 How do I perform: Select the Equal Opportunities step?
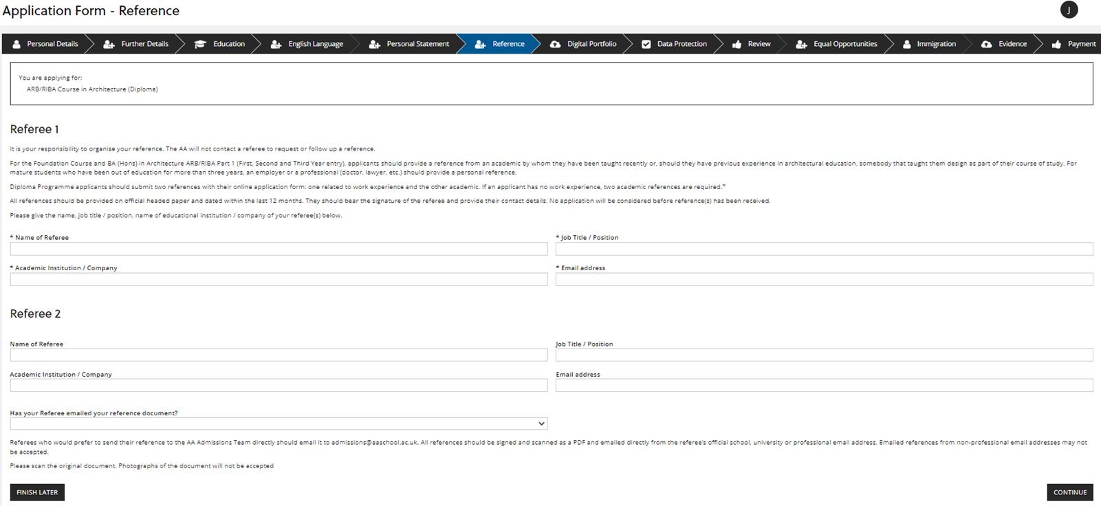point(845,44)
